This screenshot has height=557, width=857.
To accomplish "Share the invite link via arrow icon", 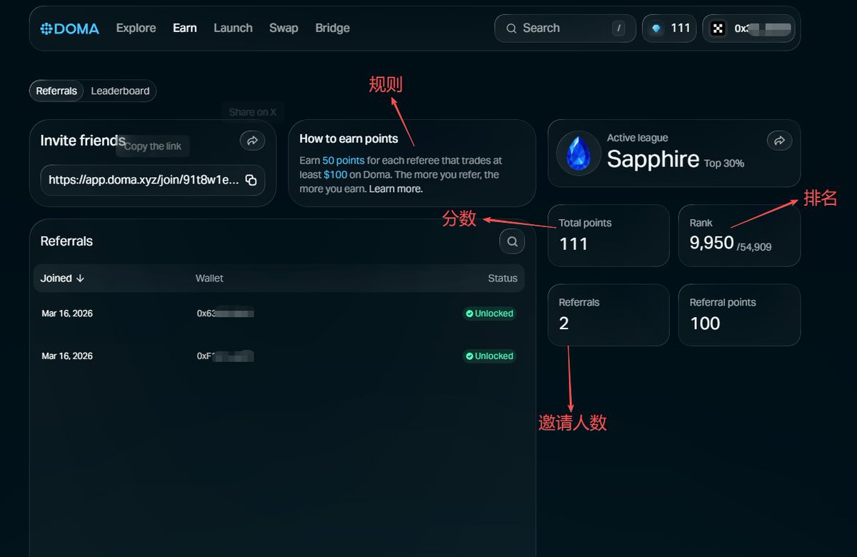I will (x=252, y=141).
